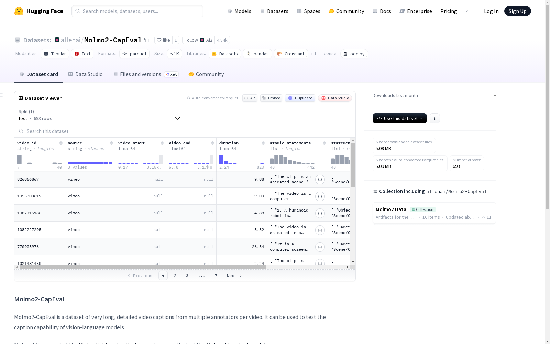
Task: Open the Pricing page
Action: (449, 11)
